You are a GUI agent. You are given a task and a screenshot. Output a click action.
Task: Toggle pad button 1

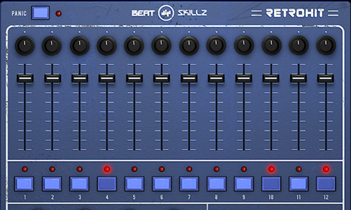(24, 184)
